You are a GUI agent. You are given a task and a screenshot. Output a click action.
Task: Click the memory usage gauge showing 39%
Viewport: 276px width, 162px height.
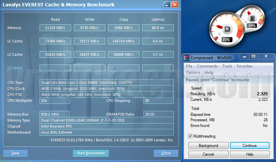pos(252,18)
